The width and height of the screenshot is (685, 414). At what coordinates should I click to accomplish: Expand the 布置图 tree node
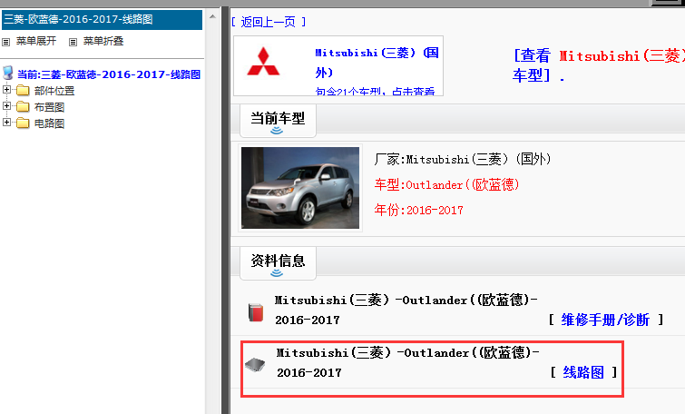[6, 106]
